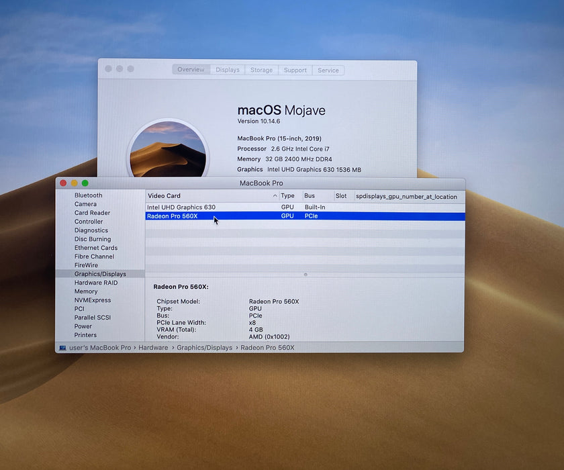Select Ethernet Cards in the sidebar
This screenshot has width=564, height=470.
(95, 248)
